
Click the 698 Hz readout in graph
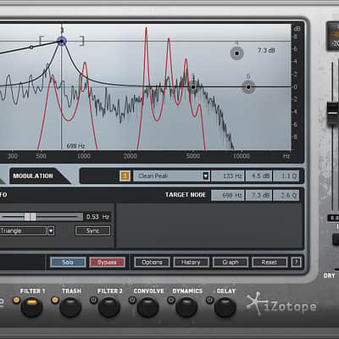75,146
